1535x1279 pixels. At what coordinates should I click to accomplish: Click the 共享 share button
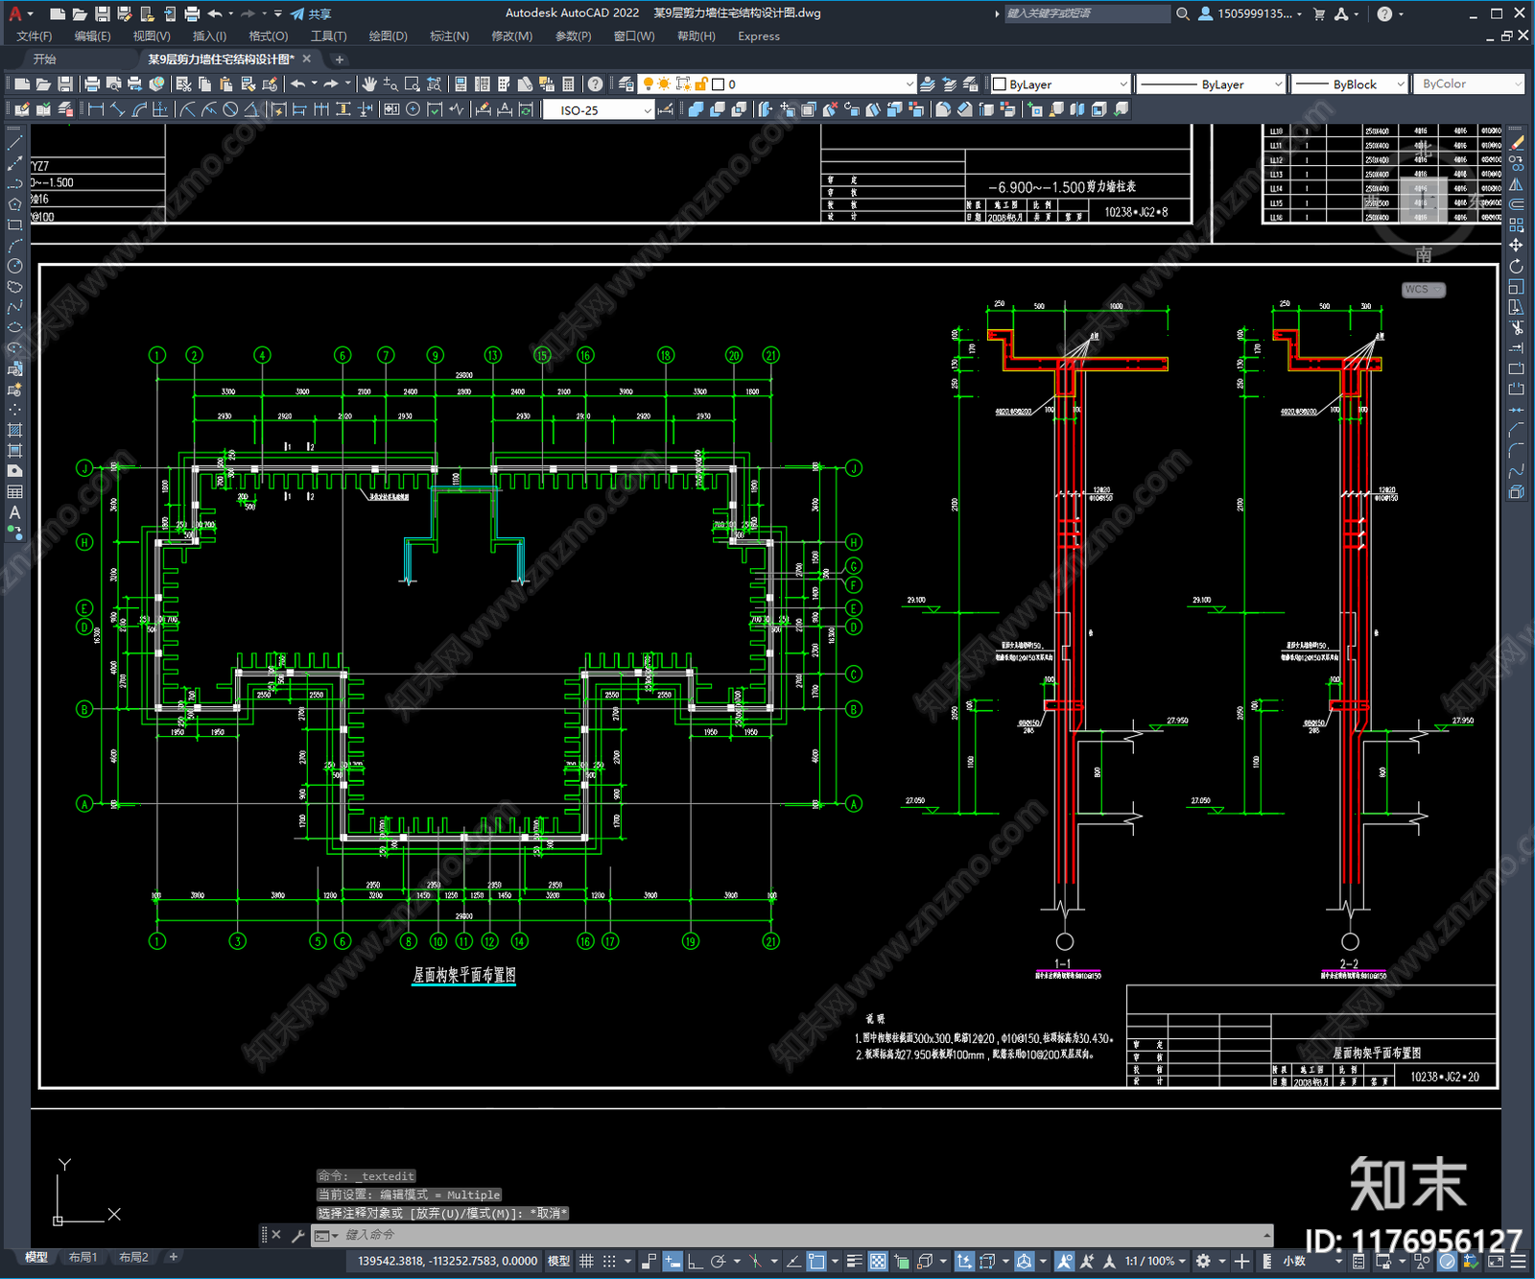311,13
